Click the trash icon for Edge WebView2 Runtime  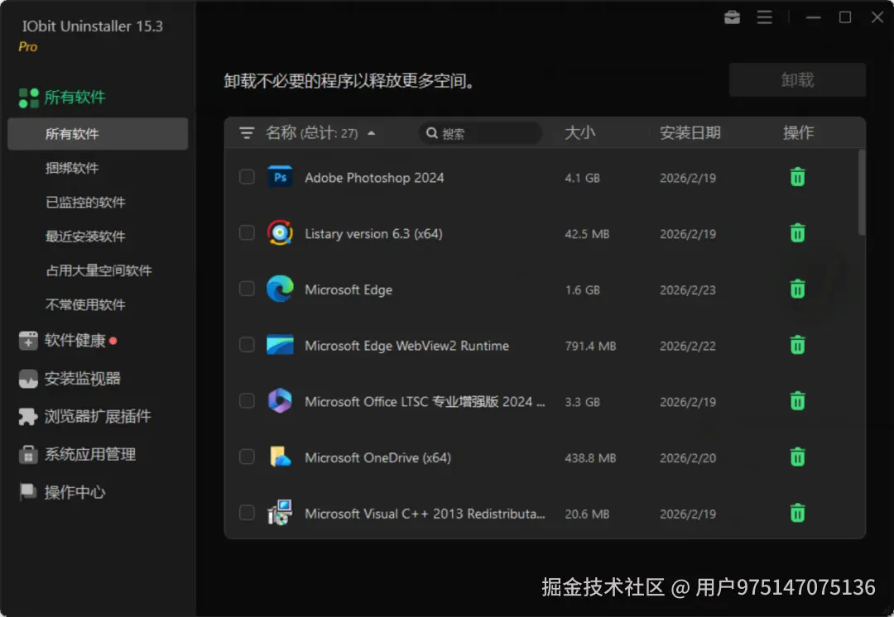click(797, 345)
